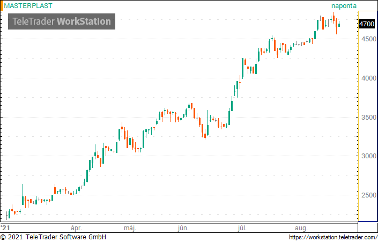Click the 4700 current price tag
Image resolution: width=378 pixels, height=242 pixels.
367,24
